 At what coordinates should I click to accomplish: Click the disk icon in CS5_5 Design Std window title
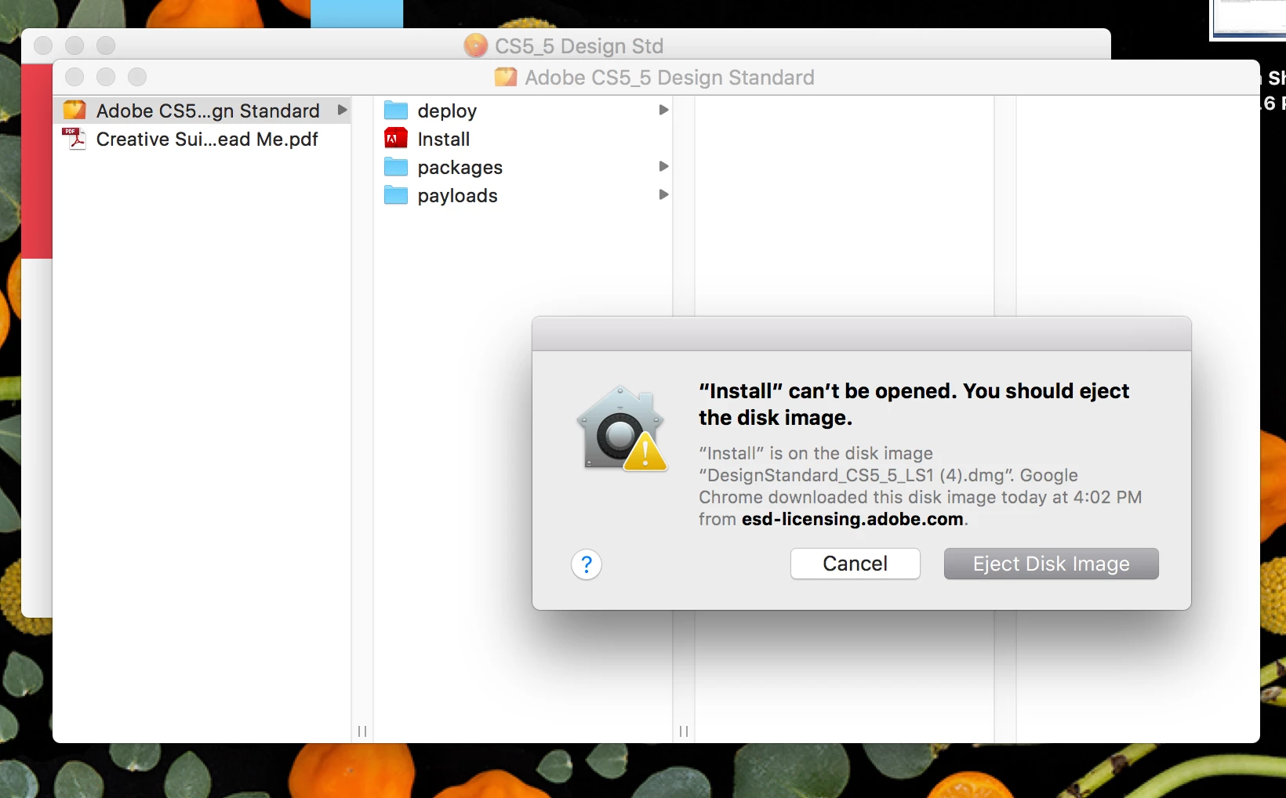point(476,45)
